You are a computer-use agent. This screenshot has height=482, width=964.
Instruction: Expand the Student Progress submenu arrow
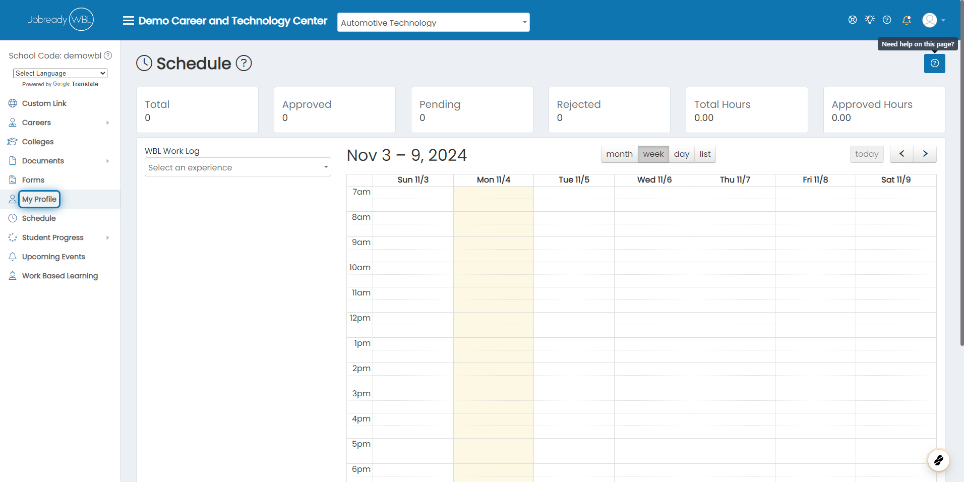pos(108,237)
